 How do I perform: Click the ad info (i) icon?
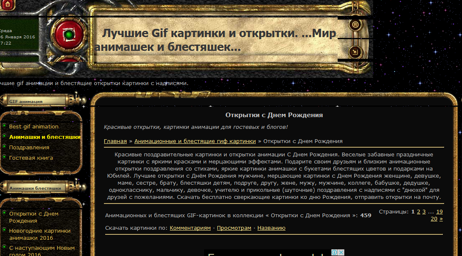(x=335, y=253)
